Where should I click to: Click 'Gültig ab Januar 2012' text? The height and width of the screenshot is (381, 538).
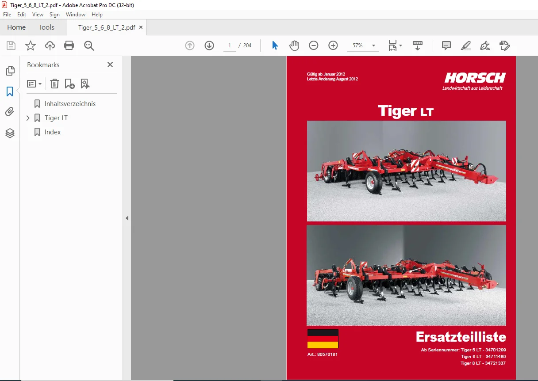pos(326,74)
